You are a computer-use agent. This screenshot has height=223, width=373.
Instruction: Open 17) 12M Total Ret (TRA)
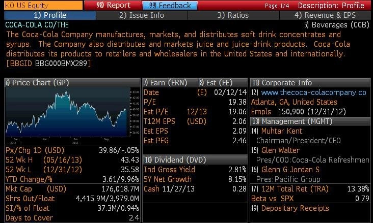pyautogui.click(x=290, y=189)
